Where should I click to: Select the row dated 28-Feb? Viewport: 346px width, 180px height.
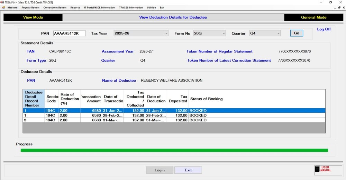[x=174, y=115]
